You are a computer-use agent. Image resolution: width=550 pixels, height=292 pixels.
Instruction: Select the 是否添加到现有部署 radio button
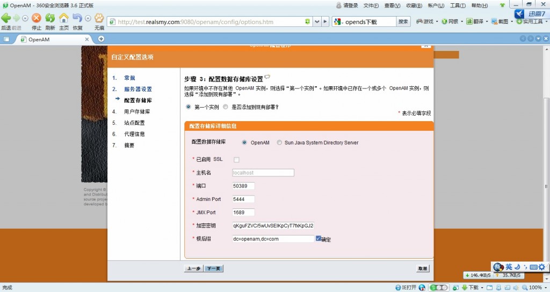[226, 107]
